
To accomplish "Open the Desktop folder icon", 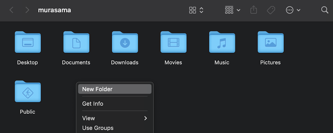I will 28,42.
